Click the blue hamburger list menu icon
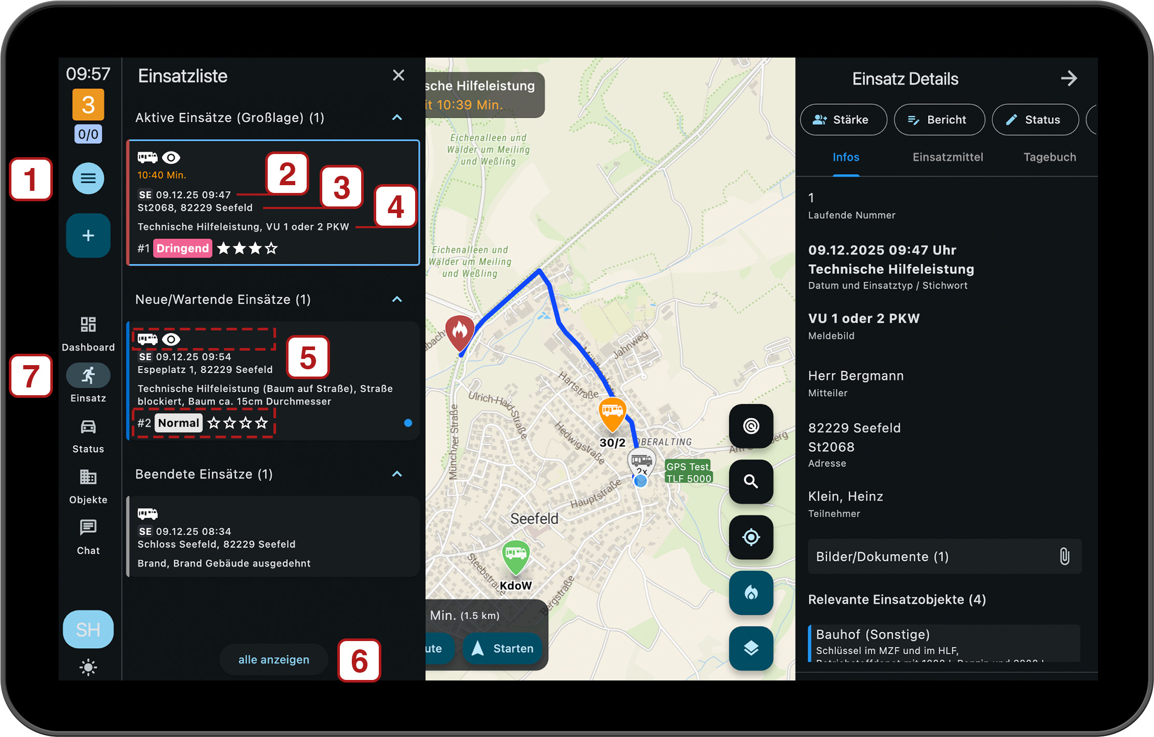The image size is (1154, 737). click(x=88, y=178)
